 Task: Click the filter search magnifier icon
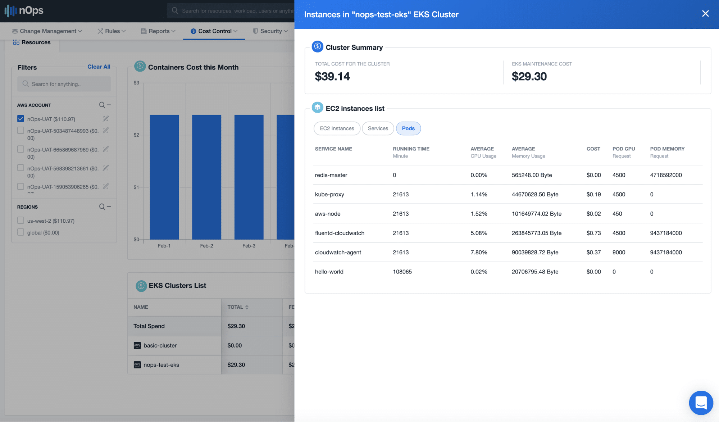[26, 84]
